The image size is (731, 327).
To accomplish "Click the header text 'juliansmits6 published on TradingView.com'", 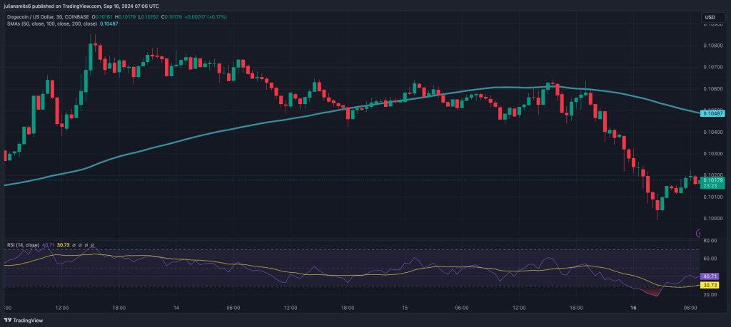I will tap(54, 6).
